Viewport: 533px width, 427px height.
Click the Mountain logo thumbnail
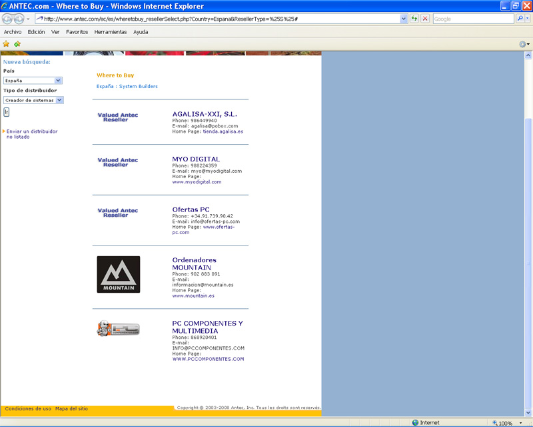[x=119, y=274]
